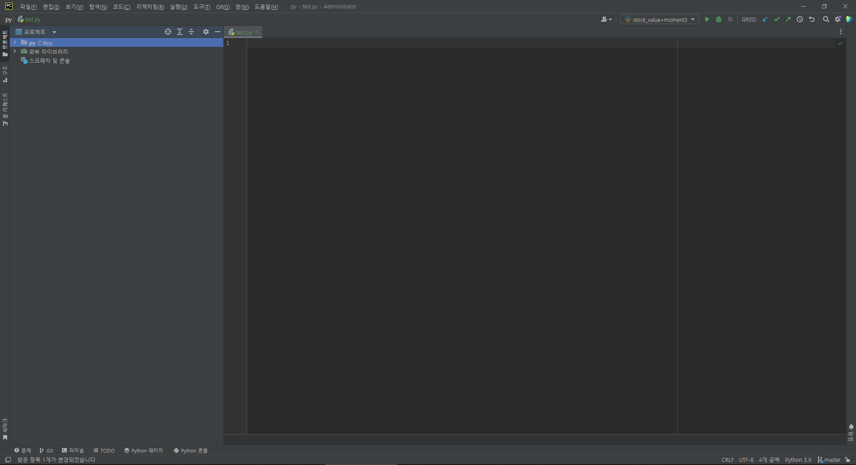This screenshot has height=465, width=856.
Task: Open the editor tabs three-dot menu
Action: [841, 32]
